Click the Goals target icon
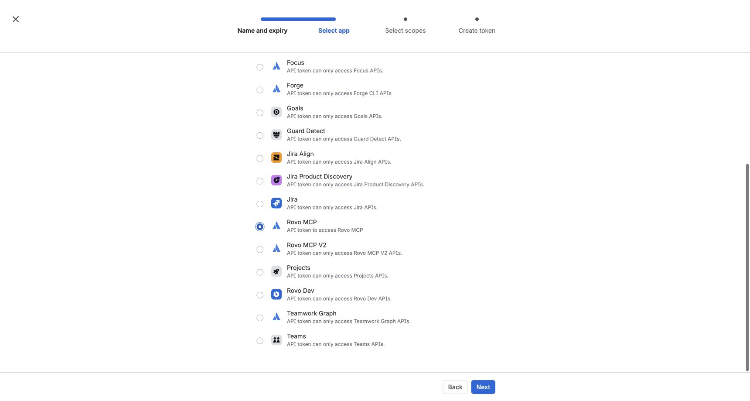750x401 pixels. click(x=276, y=112)
